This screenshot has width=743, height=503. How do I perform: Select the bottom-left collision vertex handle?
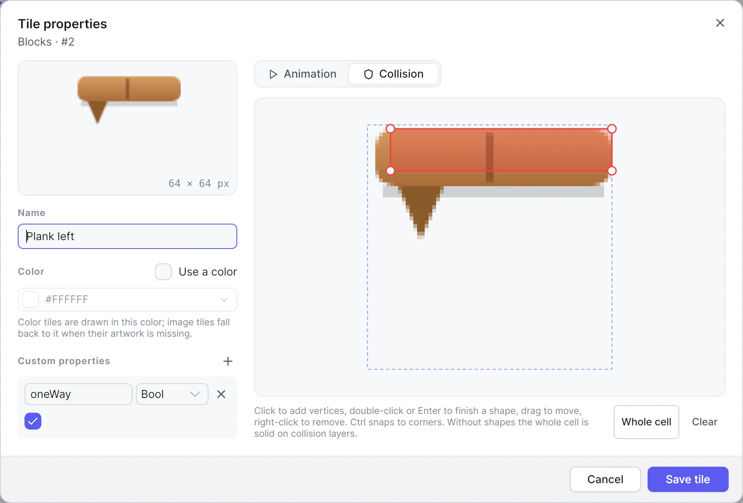coord(390,171)
